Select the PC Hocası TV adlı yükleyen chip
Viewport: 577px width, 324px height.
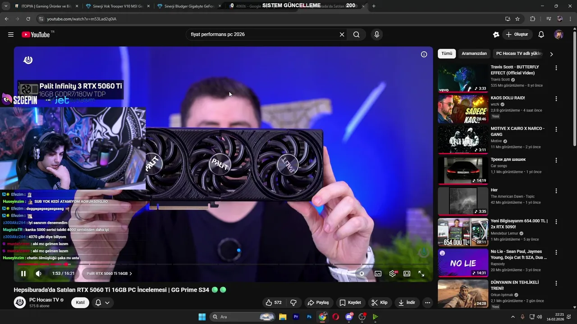click(519, 54)
